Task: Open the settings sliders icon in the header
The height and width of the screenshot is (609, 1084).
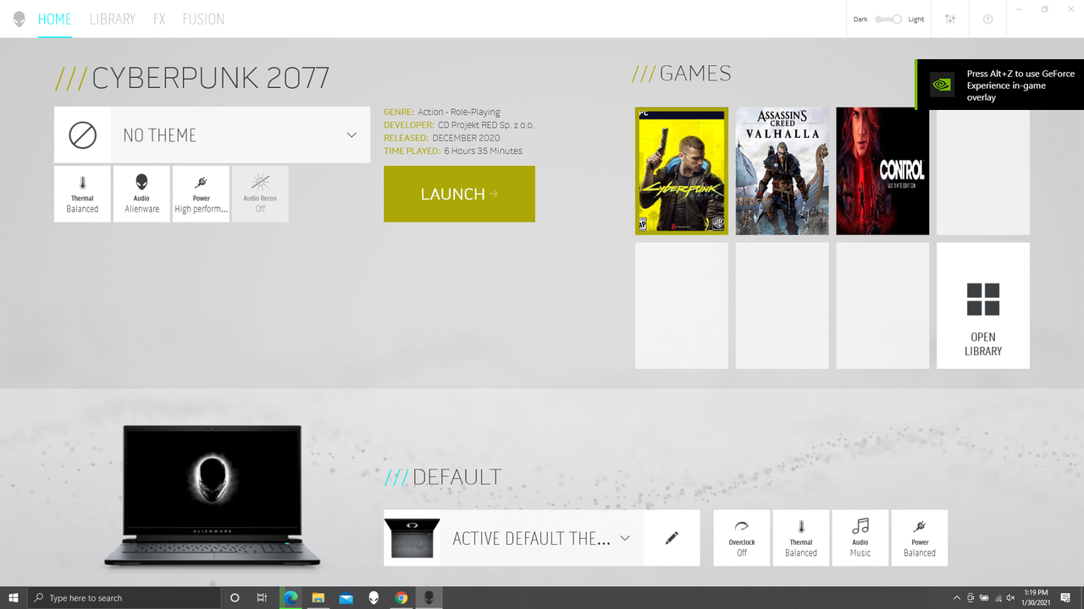Action: pos(950,19)
